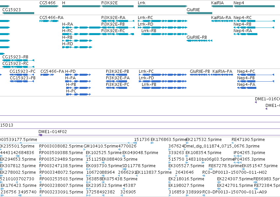Select transcript CG15923-RC
This screenshot has width=280, height=197.
18,67
